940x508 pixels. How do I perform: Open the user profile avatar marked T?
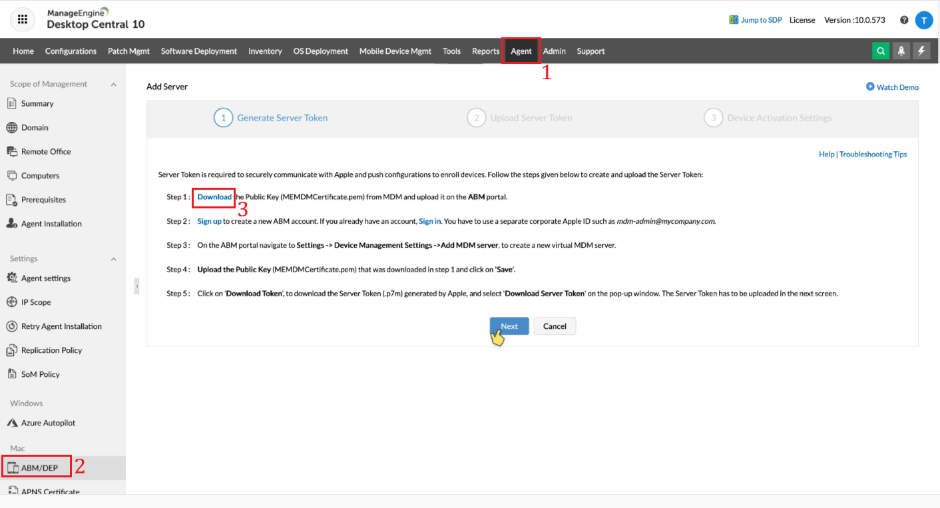924,20
